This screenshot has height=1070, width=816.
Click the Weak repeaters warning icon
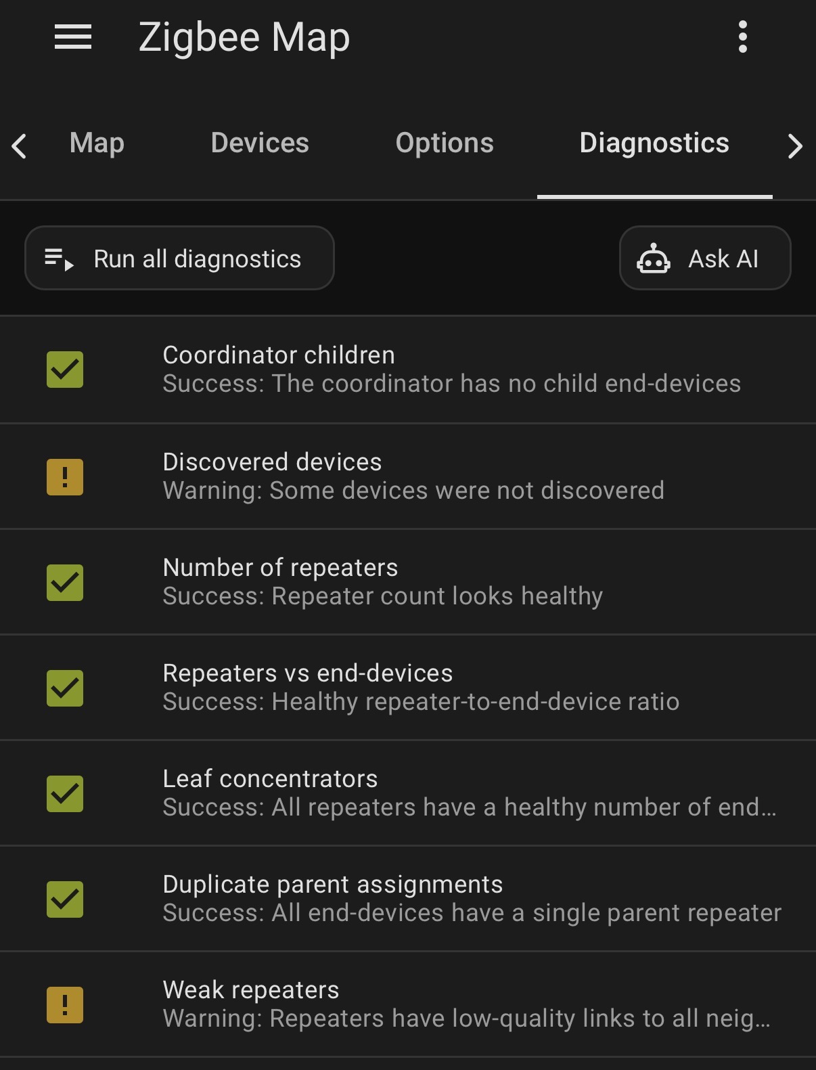(x=65, y=1005)
